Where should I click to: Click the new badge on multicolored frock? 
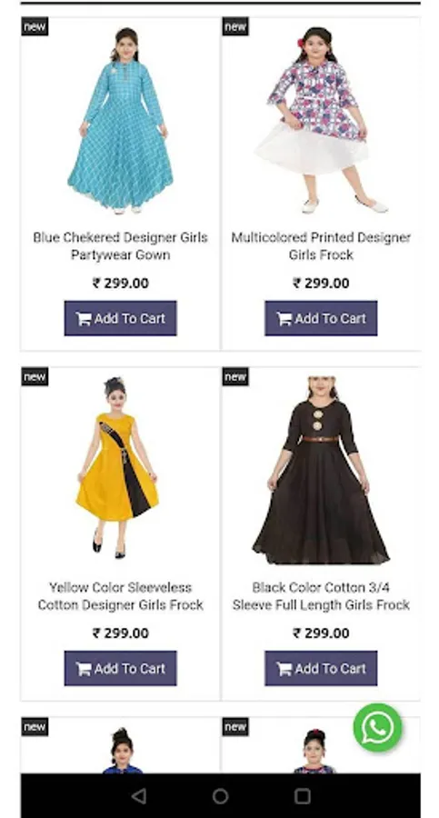pos(235,26)
